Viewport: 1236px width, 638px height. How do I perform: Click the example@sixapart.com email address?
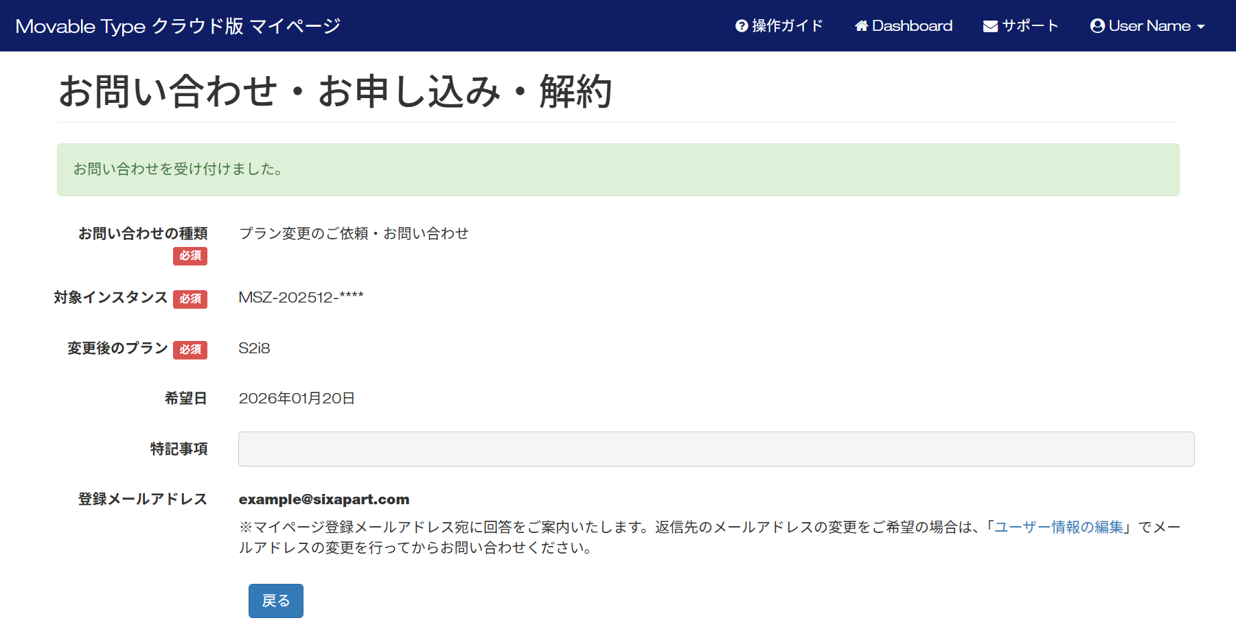[x=323, y=499]
